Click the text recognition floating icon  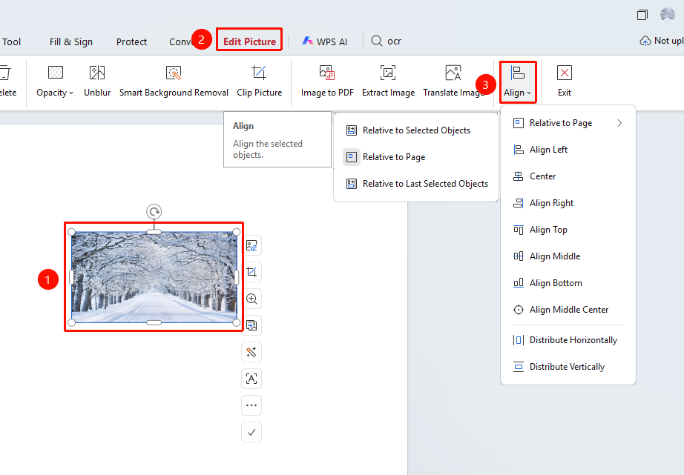251,379
